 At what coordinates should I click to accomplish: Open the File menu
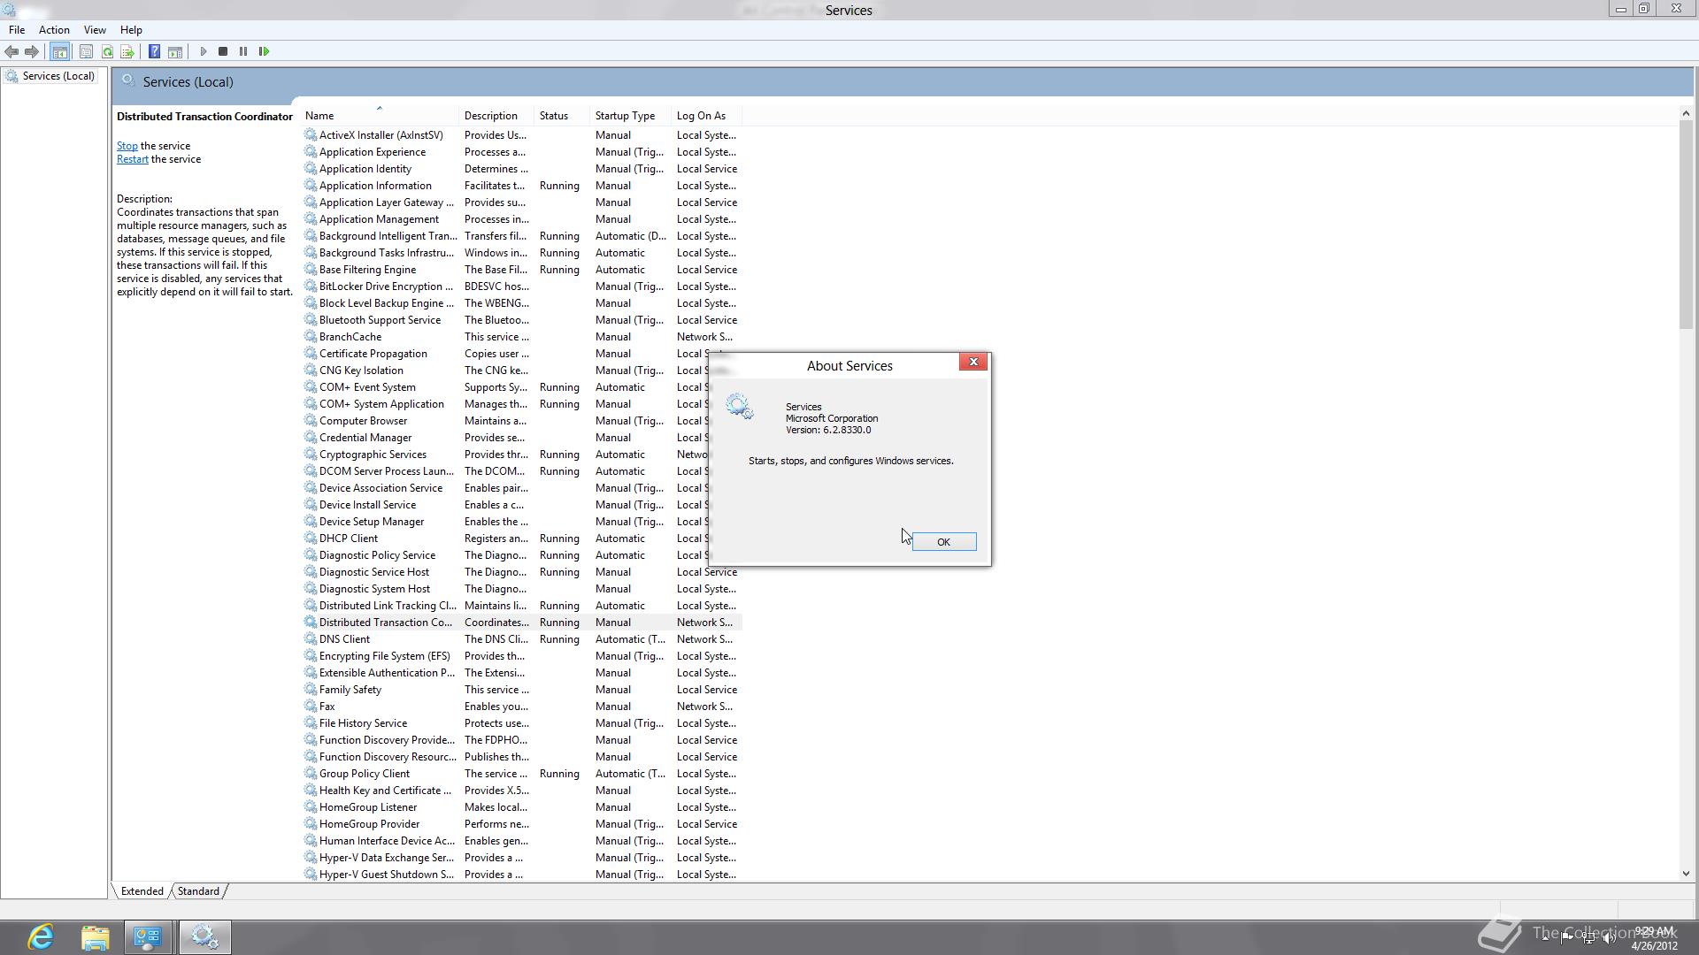pos(17,29)
